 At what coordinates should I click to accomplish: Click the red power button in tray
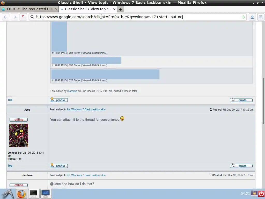coord(261,194)
